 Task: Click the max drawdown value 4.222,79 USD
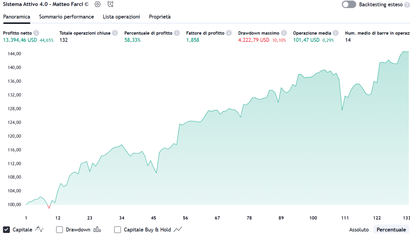pyautogui.click(x=254, y=40)
